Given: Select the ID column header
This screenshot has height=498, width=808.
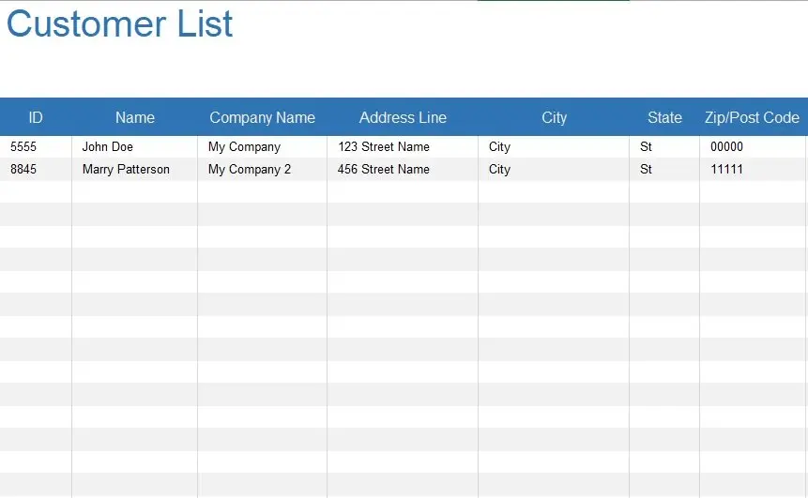Looking at the screenshot, I should 36,117.
